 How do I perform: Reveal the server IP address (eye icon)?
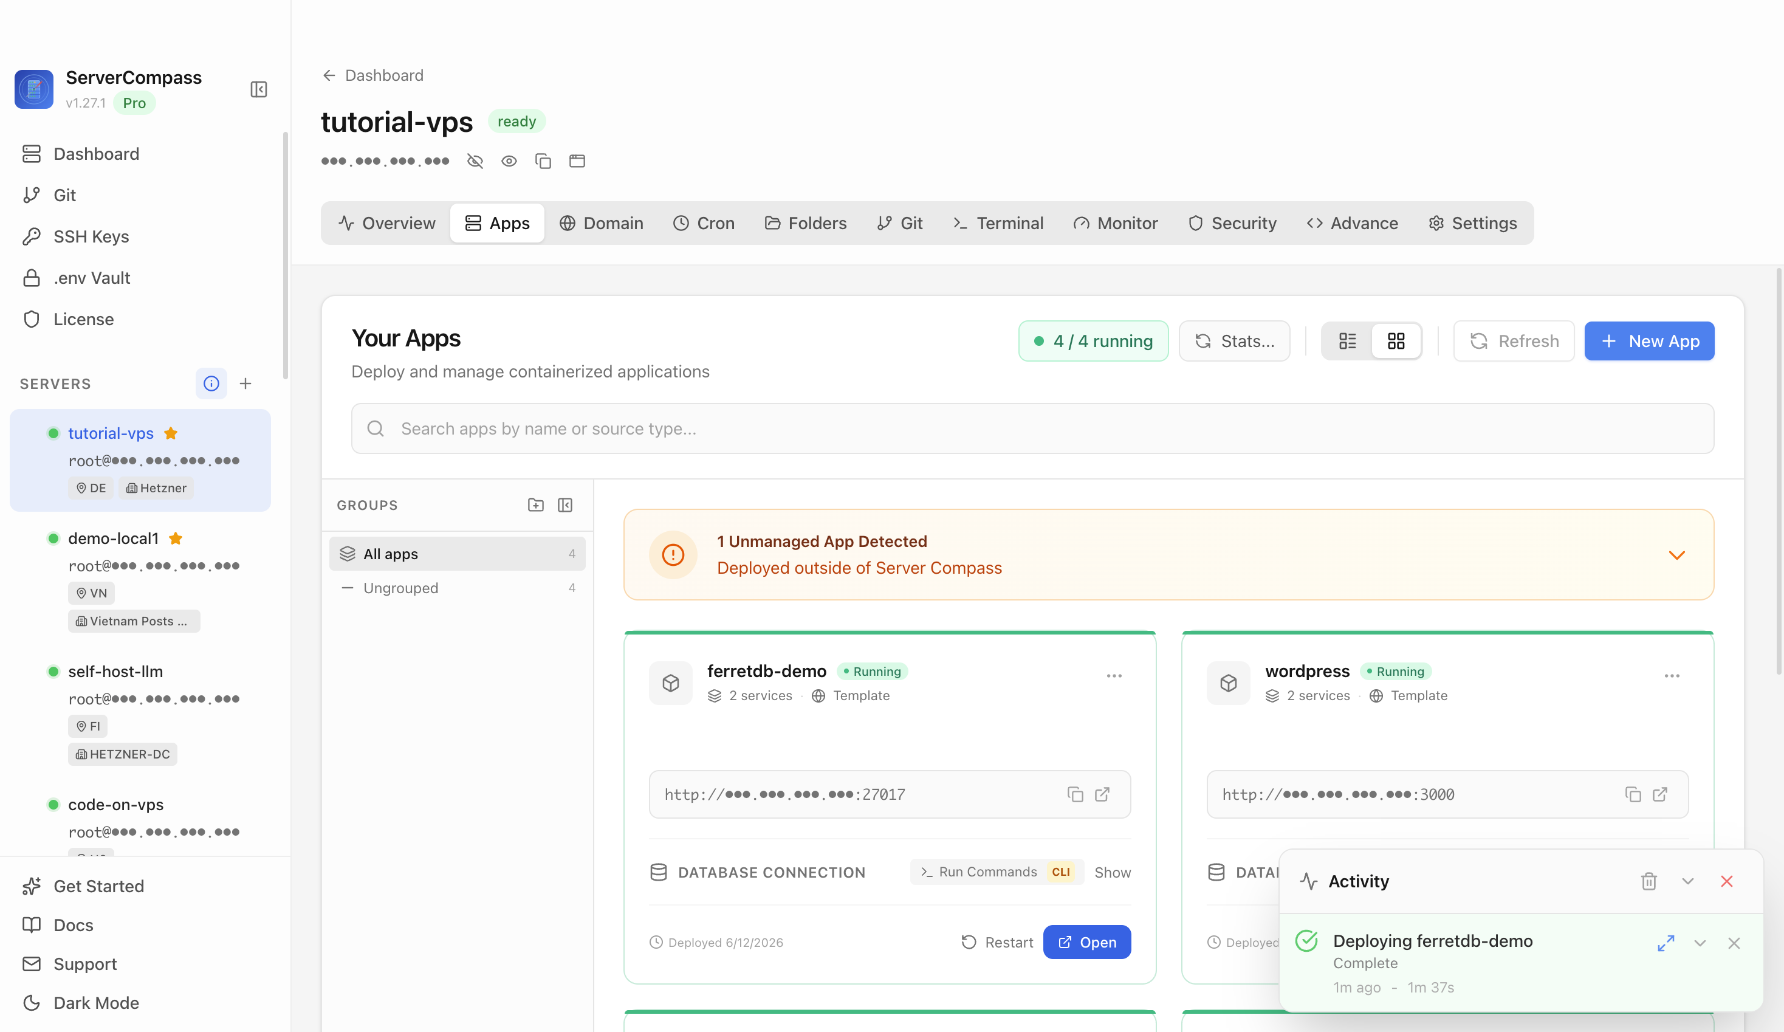pos(509,162)
